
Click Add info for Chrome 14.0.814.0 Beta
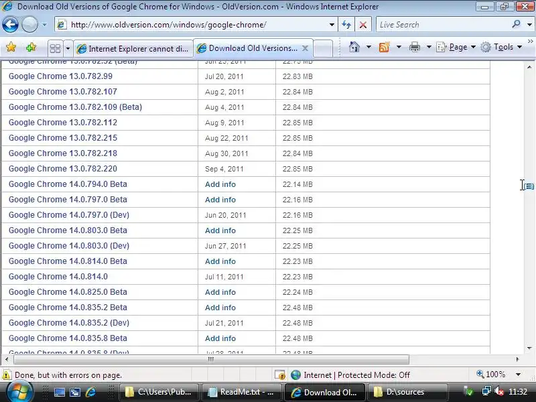coord(220,261)
